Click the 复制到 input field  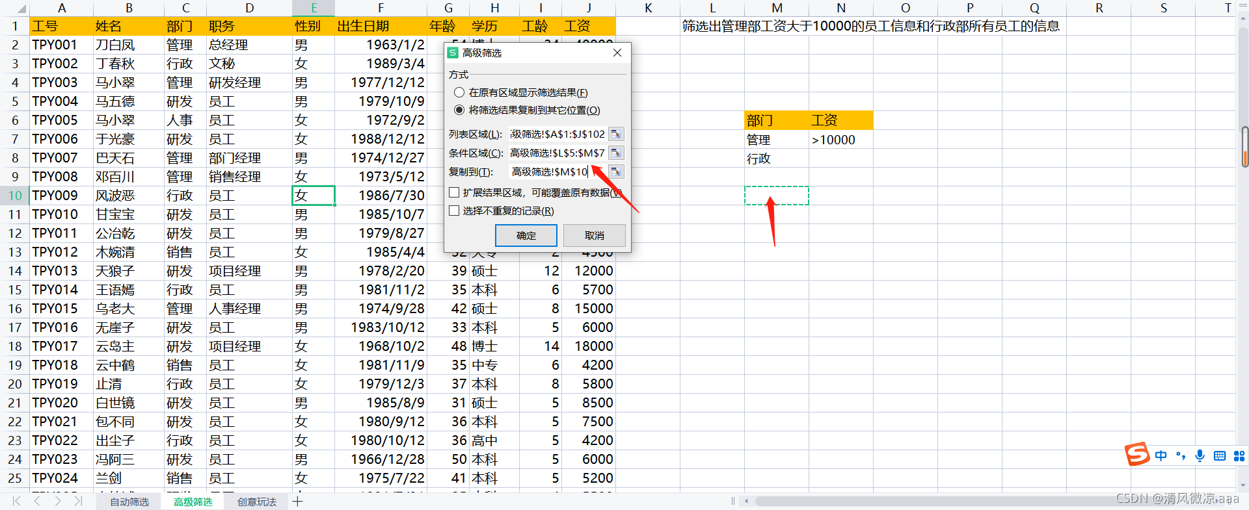557,172
